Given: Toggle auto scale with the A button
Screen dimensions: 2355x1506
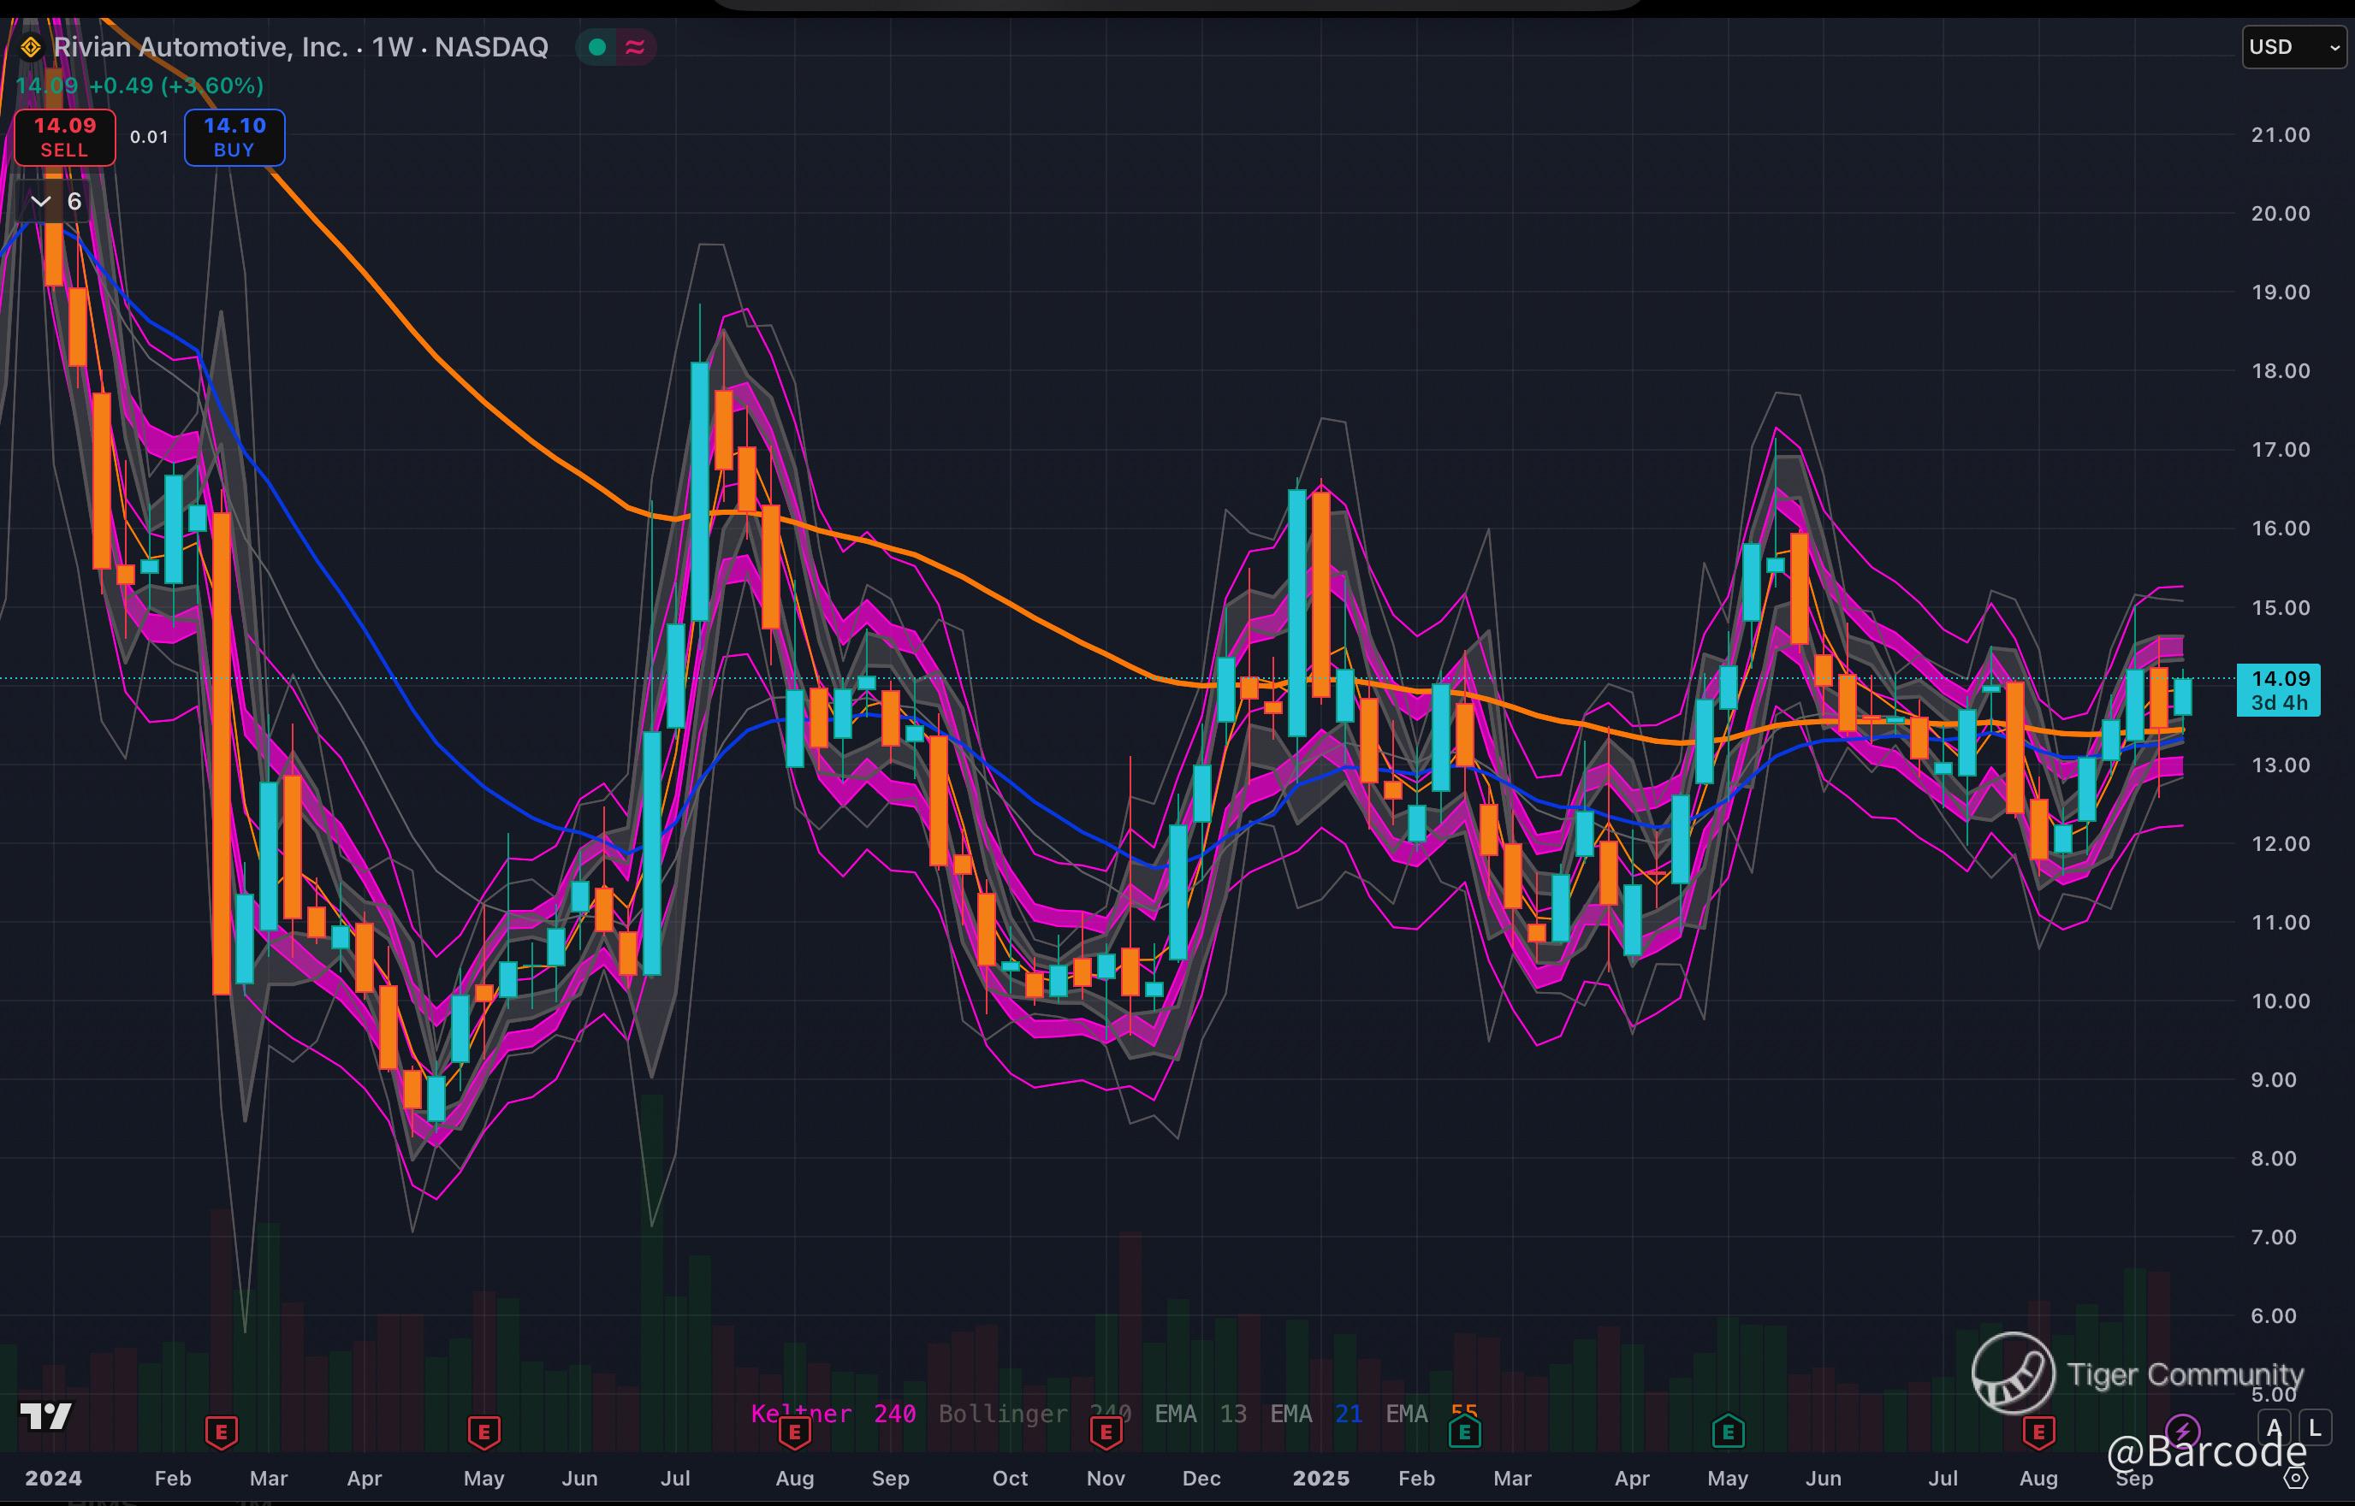Looking at the screenshot, I should click(x=2274, y=1428).
